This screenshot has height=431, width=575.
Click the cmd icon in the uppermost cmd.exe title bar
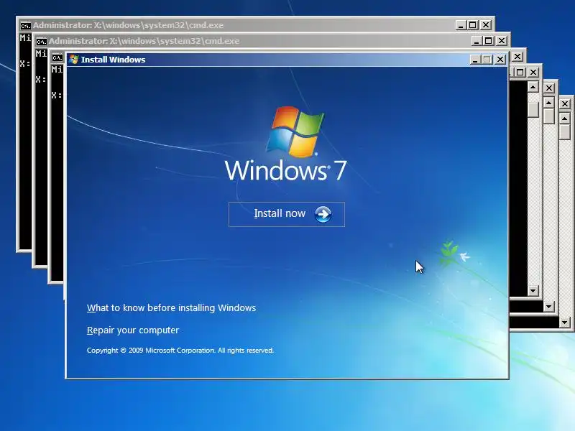point(25,26)
